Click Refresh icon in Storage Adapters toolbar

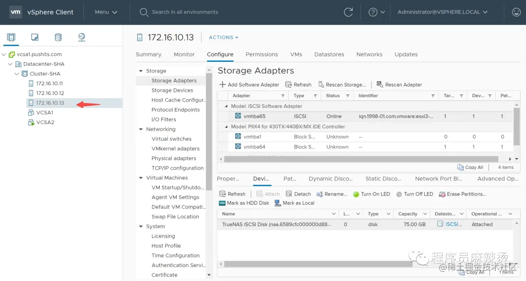[x=288, y=85]
